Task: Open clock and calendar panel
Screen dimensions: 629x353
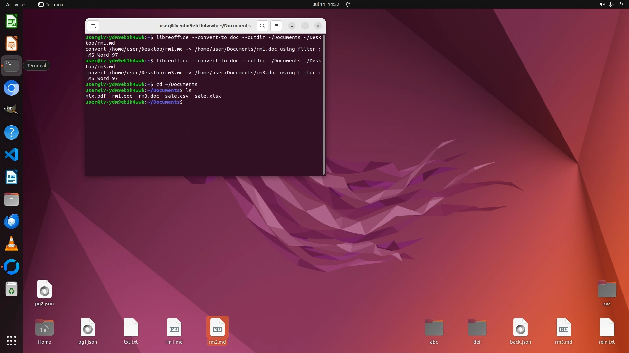Action: pyautogui.click(x=326, y=4)
